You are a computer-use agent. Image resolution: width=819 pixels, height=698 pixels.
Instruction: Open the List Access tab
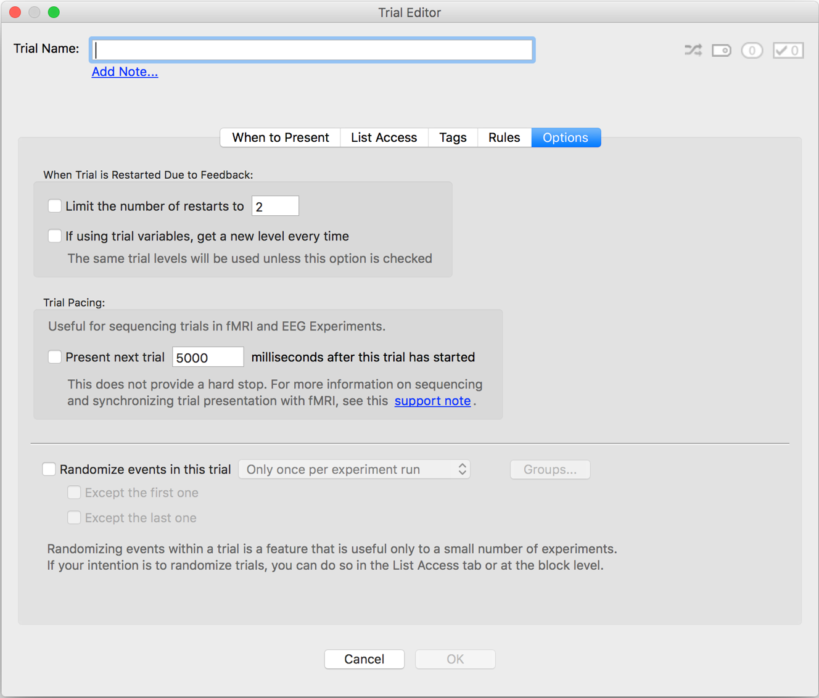(384, 138)
